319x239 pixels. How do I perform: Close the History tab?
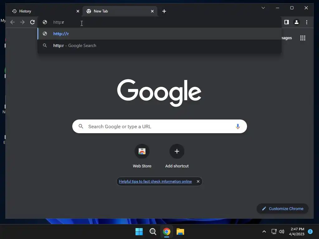coord(78,11)
